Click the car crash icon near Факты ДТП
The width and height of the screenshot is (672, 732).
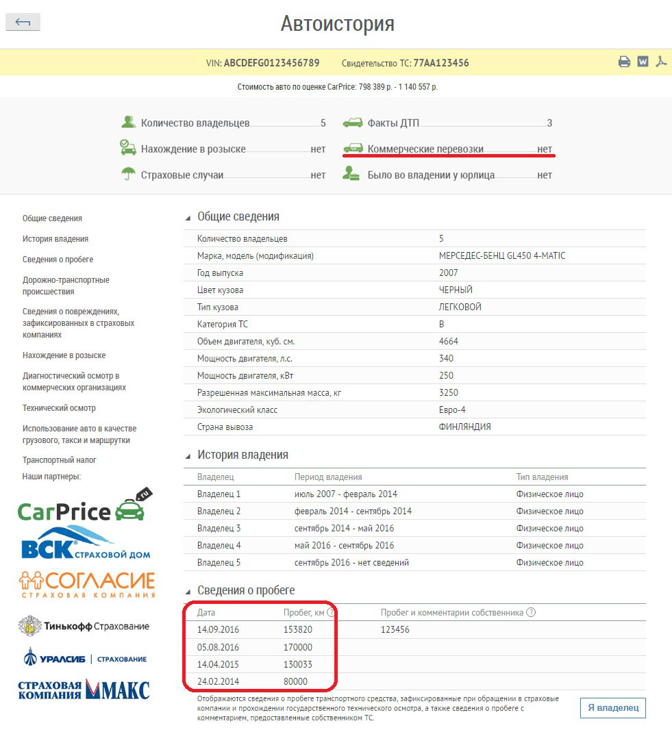353,123
